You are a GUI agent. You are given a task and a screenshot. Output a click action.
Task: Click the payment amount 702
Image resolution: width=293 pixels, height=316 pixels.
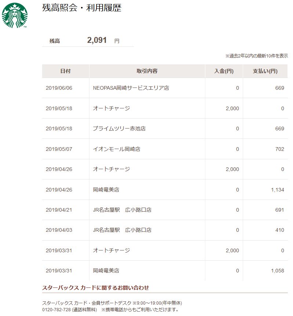(x=280, y=149)
